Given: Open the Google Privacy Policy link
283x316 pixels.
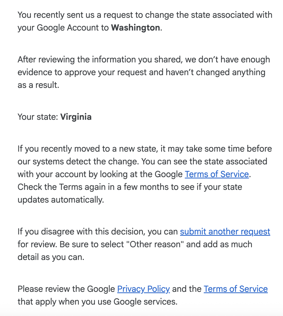Looking at the screenshot, I should (143, 289).
